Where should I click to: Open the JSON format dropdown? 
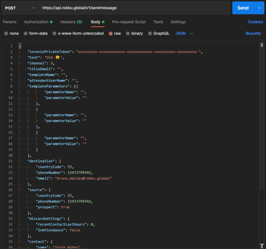coord(184,33)
